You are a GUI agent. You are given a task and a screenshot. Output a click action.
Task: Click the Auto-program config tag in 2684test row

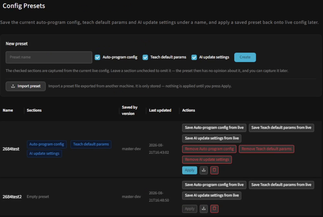pos(47,144)
